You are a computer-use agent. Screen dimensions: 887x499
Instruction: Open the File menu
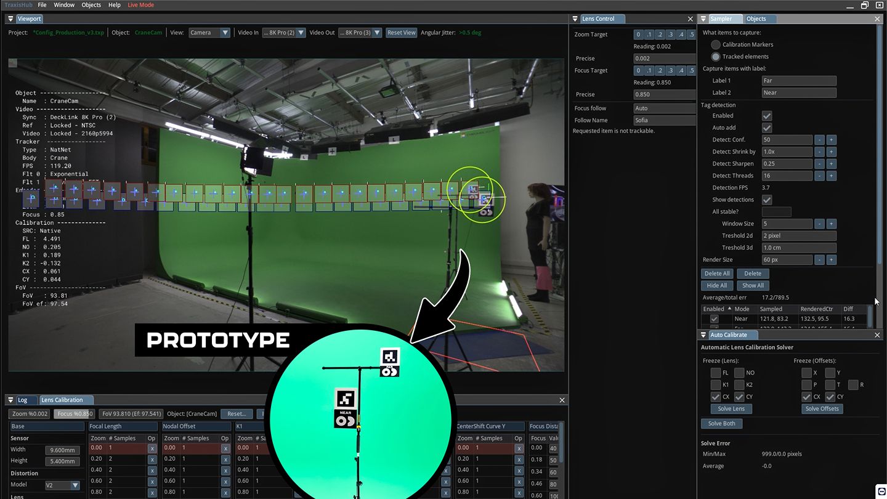click(42, 5)
